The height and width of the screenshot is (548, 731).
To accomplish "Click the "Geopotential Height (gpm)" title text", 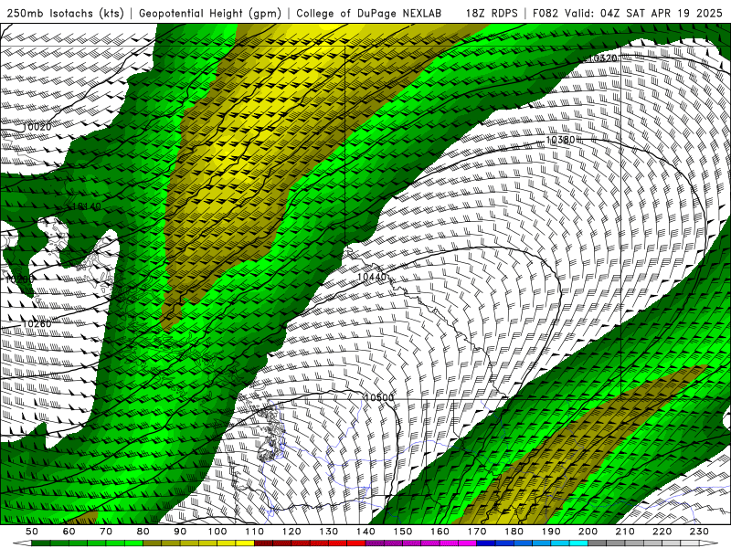I will tap(210, 13).
